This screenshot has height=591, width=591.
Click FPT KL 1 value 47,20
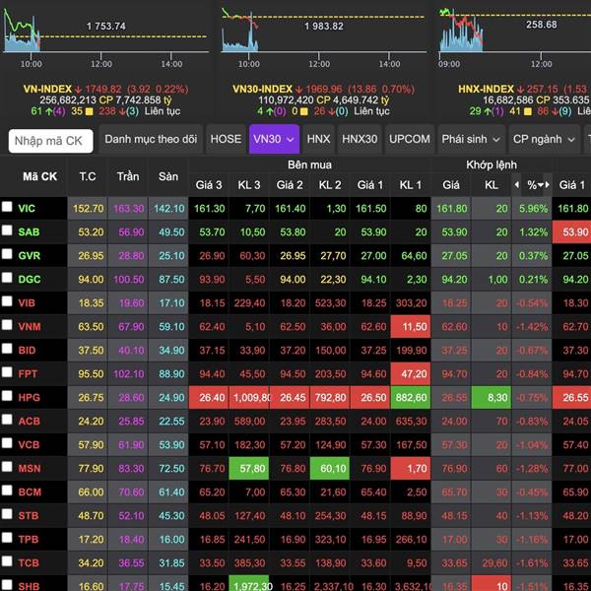(411, 374)
